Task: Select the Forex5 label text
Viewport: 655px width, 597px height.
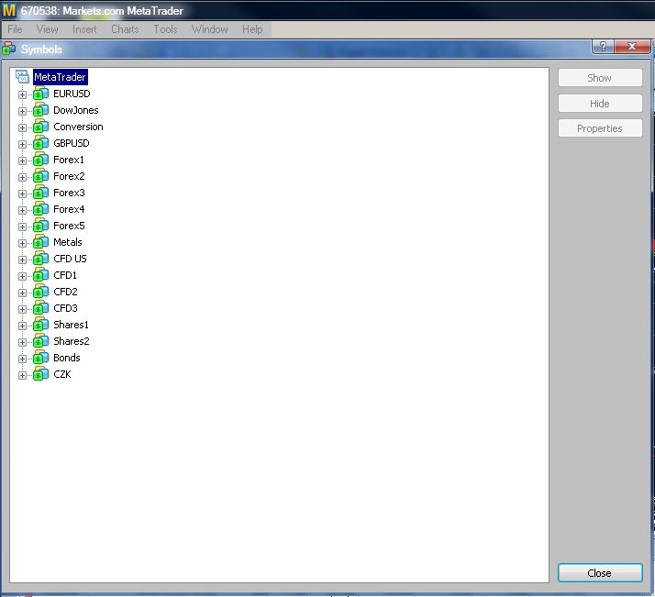Action: click(69, 226)
